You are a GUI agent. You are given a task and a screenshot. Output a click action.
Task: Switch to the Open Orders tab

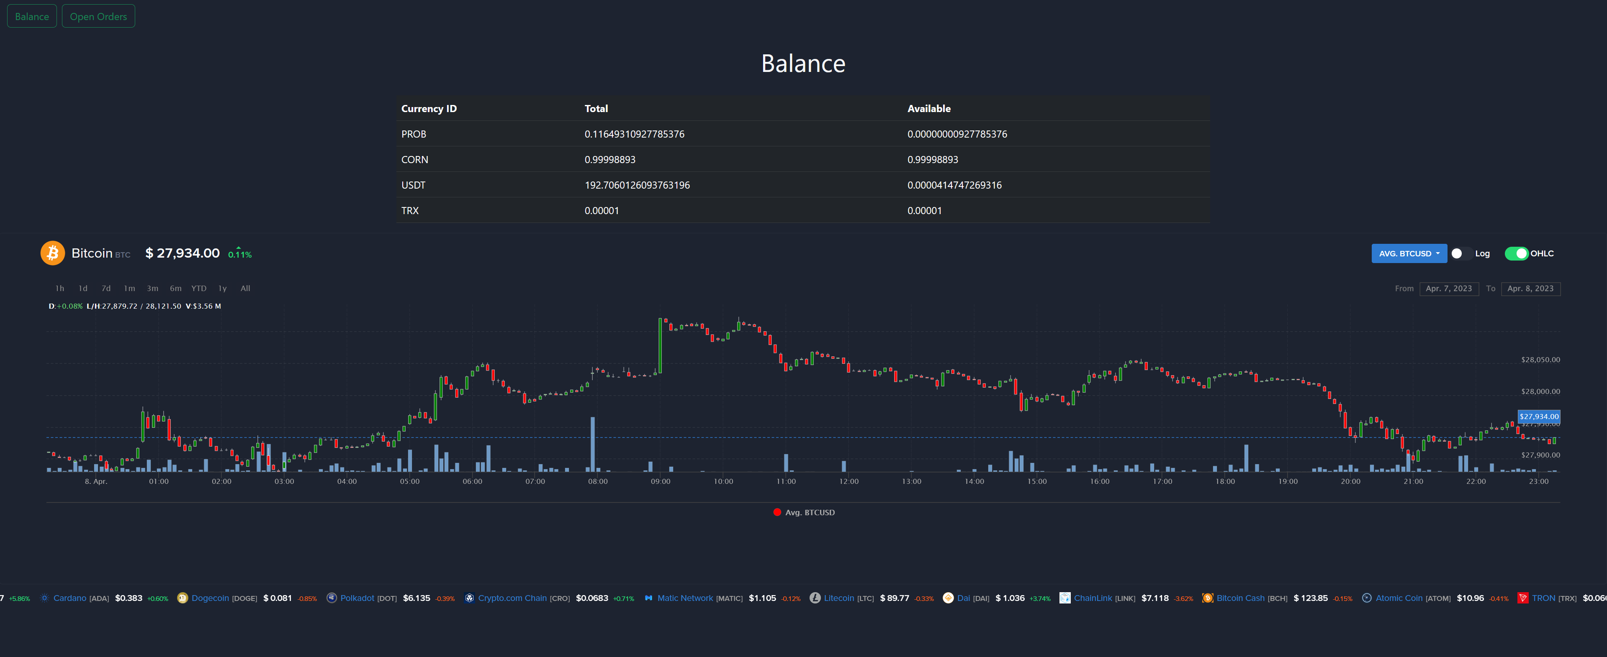98,16
